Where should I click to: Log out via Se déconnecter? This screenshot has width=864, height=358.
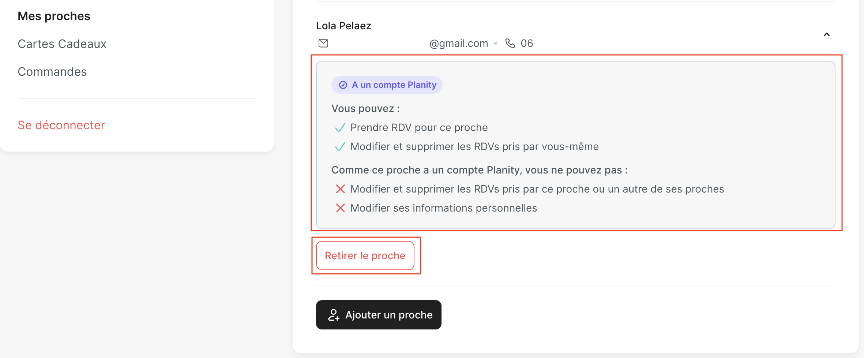61,125
